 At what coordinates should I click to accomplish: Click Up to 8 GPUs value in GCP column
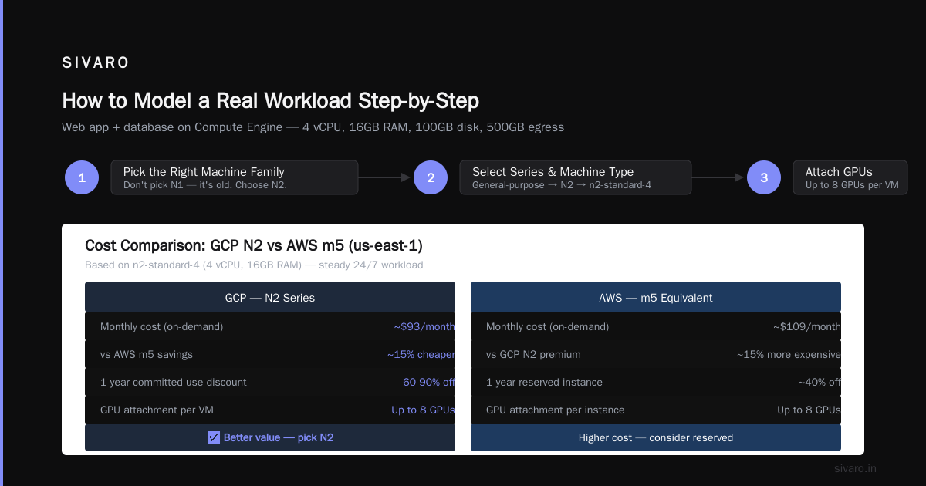pyautogui.click(x=423, y=410)
